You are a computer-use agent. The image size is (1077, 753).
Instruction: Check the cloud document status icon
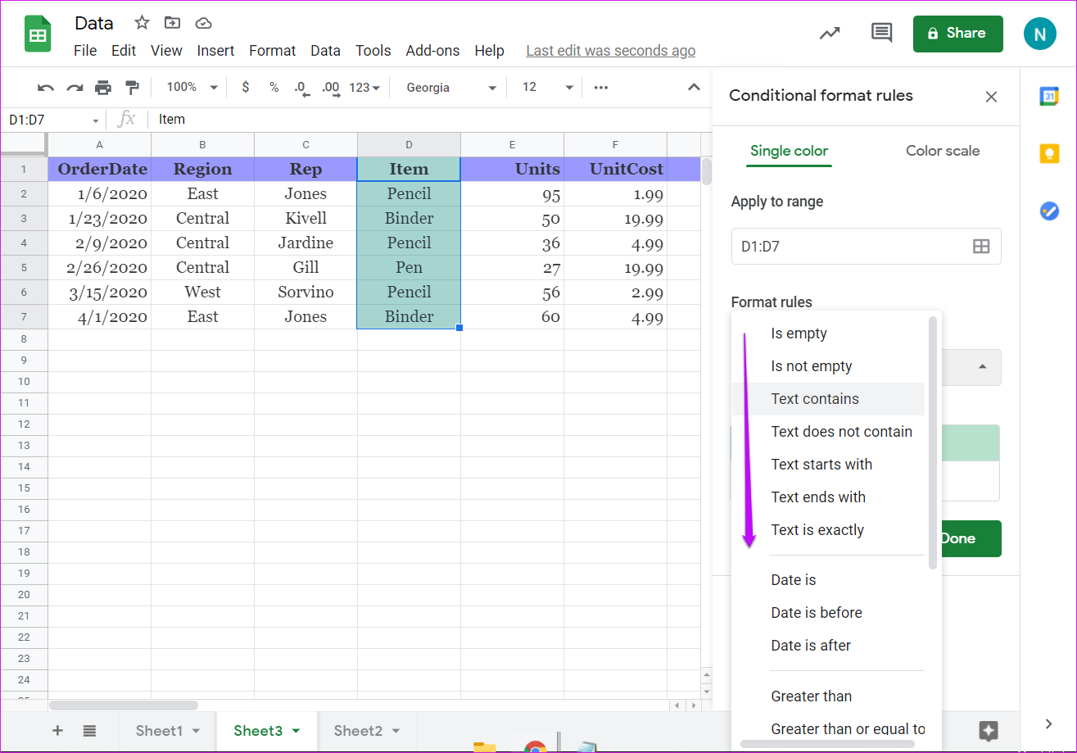coord(203,22)
